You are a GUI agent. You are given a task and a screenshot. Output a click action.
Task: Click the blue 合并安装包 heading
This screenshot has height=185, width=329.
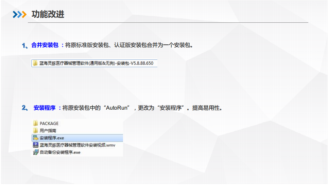(x=45, y=45)
